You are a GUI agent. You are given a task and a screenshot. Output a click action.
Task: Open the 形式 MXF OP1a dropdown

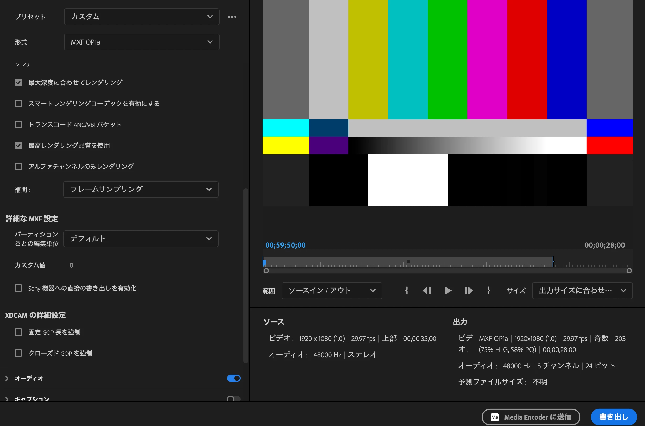[x=141, y=42]
